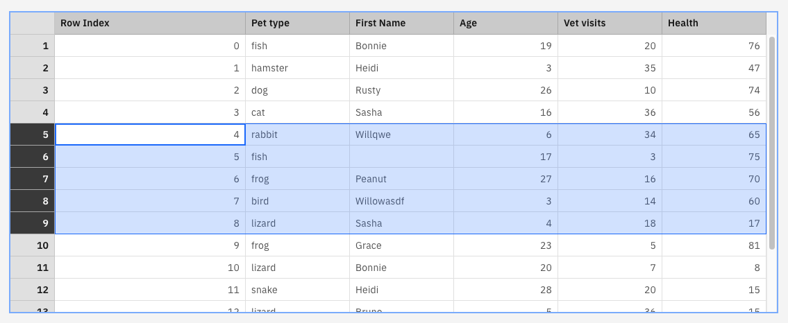This screenshot has height=323, width=788.
Task: Click the Vet visits column header
Action: [x=610, y=23]
